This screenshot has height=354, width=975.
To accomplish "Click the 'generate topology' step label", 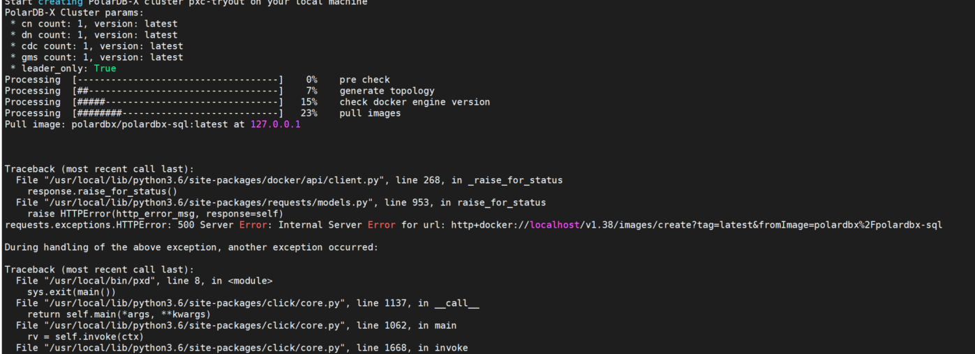I will pos(387,91).
